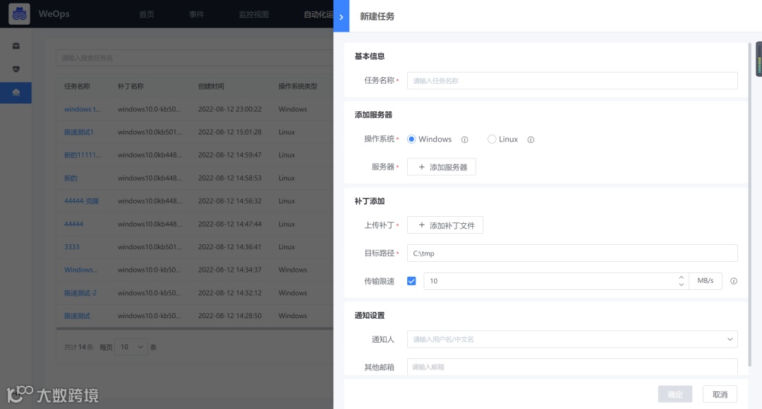Click the 操作系统类型 column header
This screenshot has height=409, width=762.
pyautogui.click(x=298, y=87)
